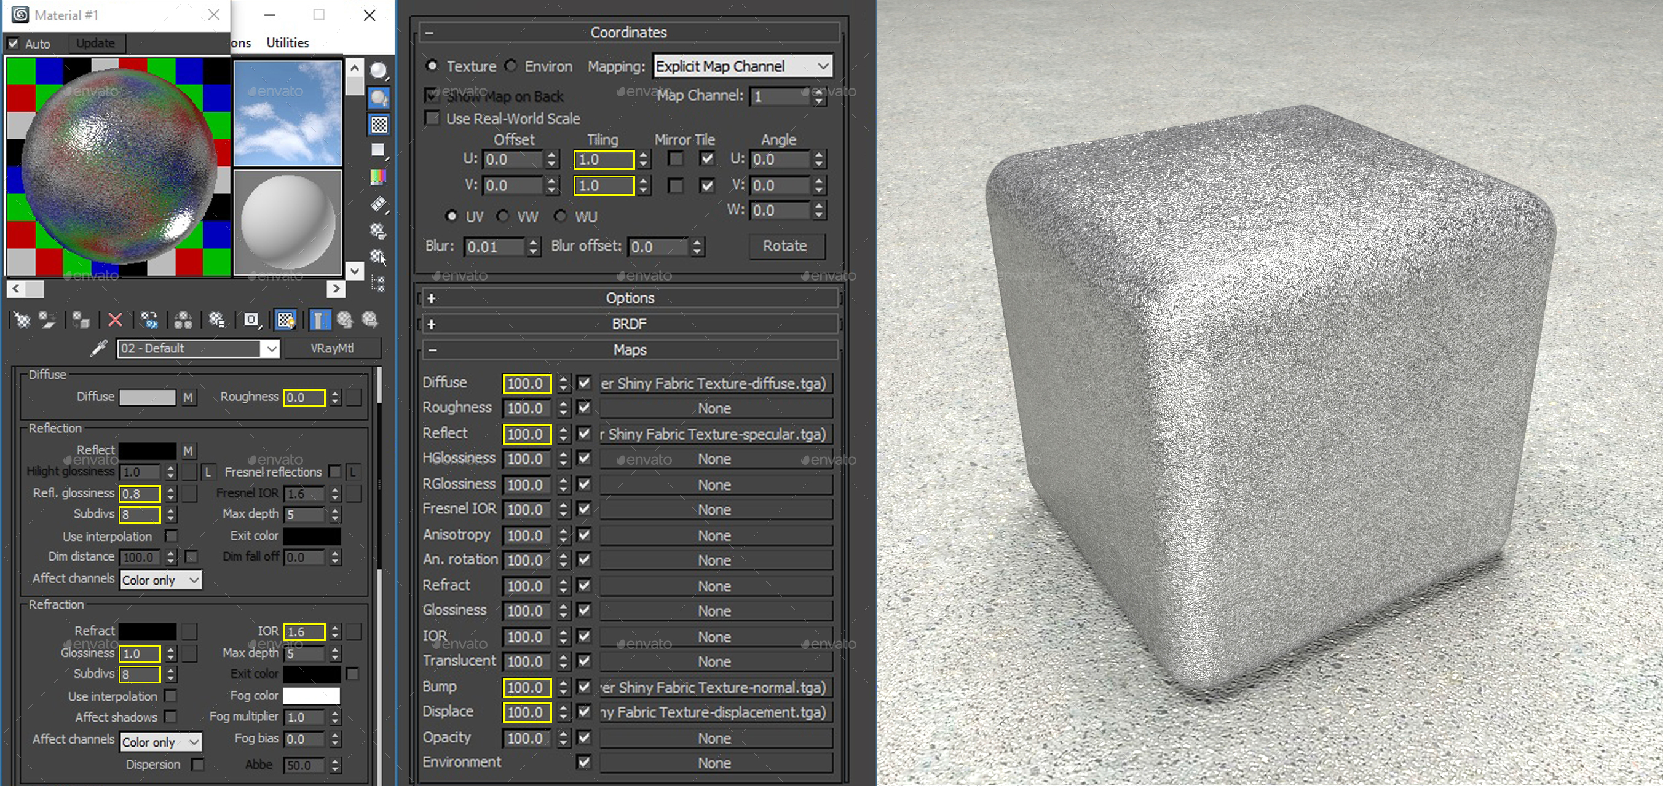Select the sky material sample thumbnail
The image size is (1663, 786).
pyautogui.click(x=287, y=114)
